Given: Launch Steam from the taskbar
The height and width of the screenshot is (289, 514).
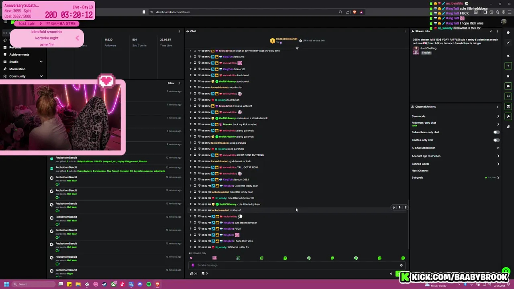Looking at the screenshot, I should coord(104,284).
